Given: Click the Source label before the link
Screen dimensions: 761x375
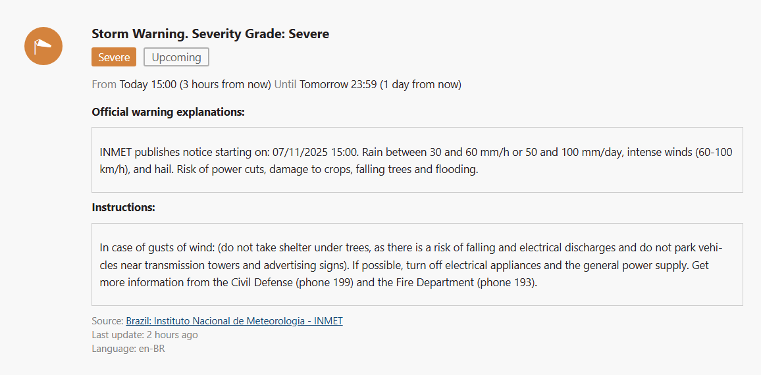Looking at the screenshot, I should tap(107, 321).
